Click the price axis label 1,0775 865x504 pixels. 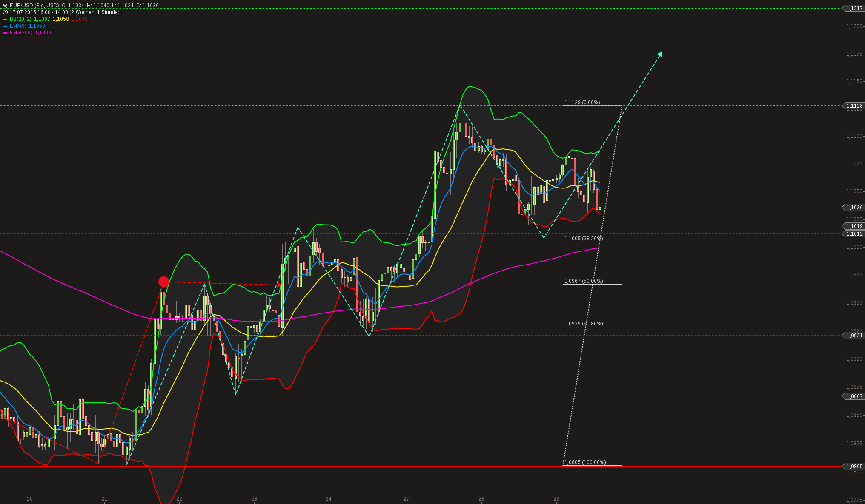[854, 500]
